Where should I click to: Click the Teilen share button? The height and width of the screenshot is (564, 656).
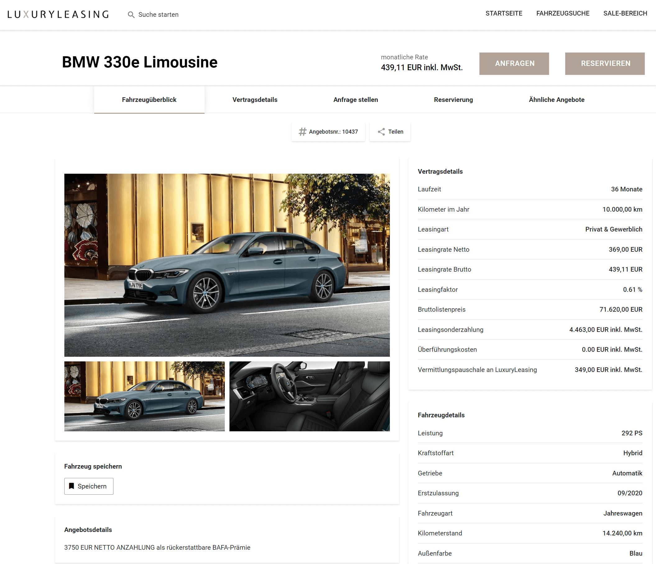click(x=390, y=132)
